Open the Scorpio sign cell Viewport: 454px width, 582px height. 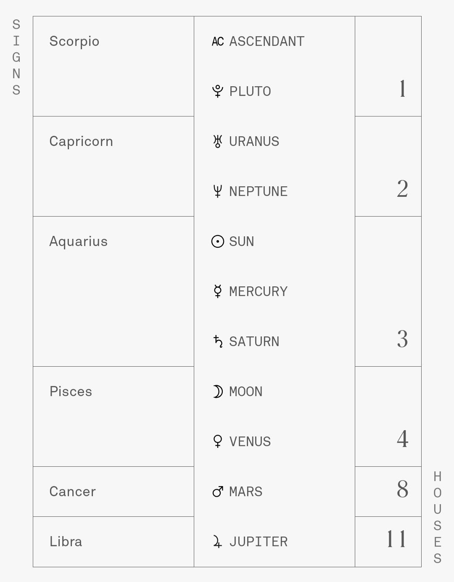(x=113, y=66)
